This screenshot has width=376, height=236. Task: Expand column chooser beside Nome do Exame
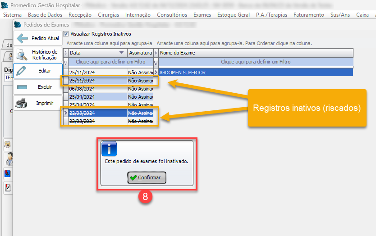[156, 53]
